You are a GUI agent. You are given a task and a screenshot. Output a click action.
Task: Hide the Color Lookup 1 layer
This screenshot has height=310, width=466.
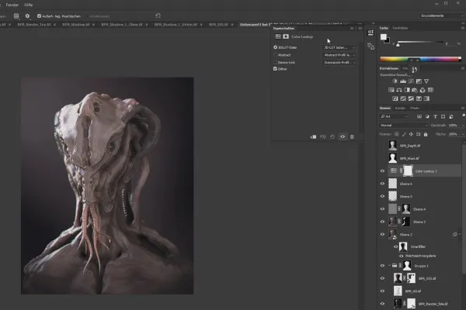pyautogui.click(x=382, y=170)
